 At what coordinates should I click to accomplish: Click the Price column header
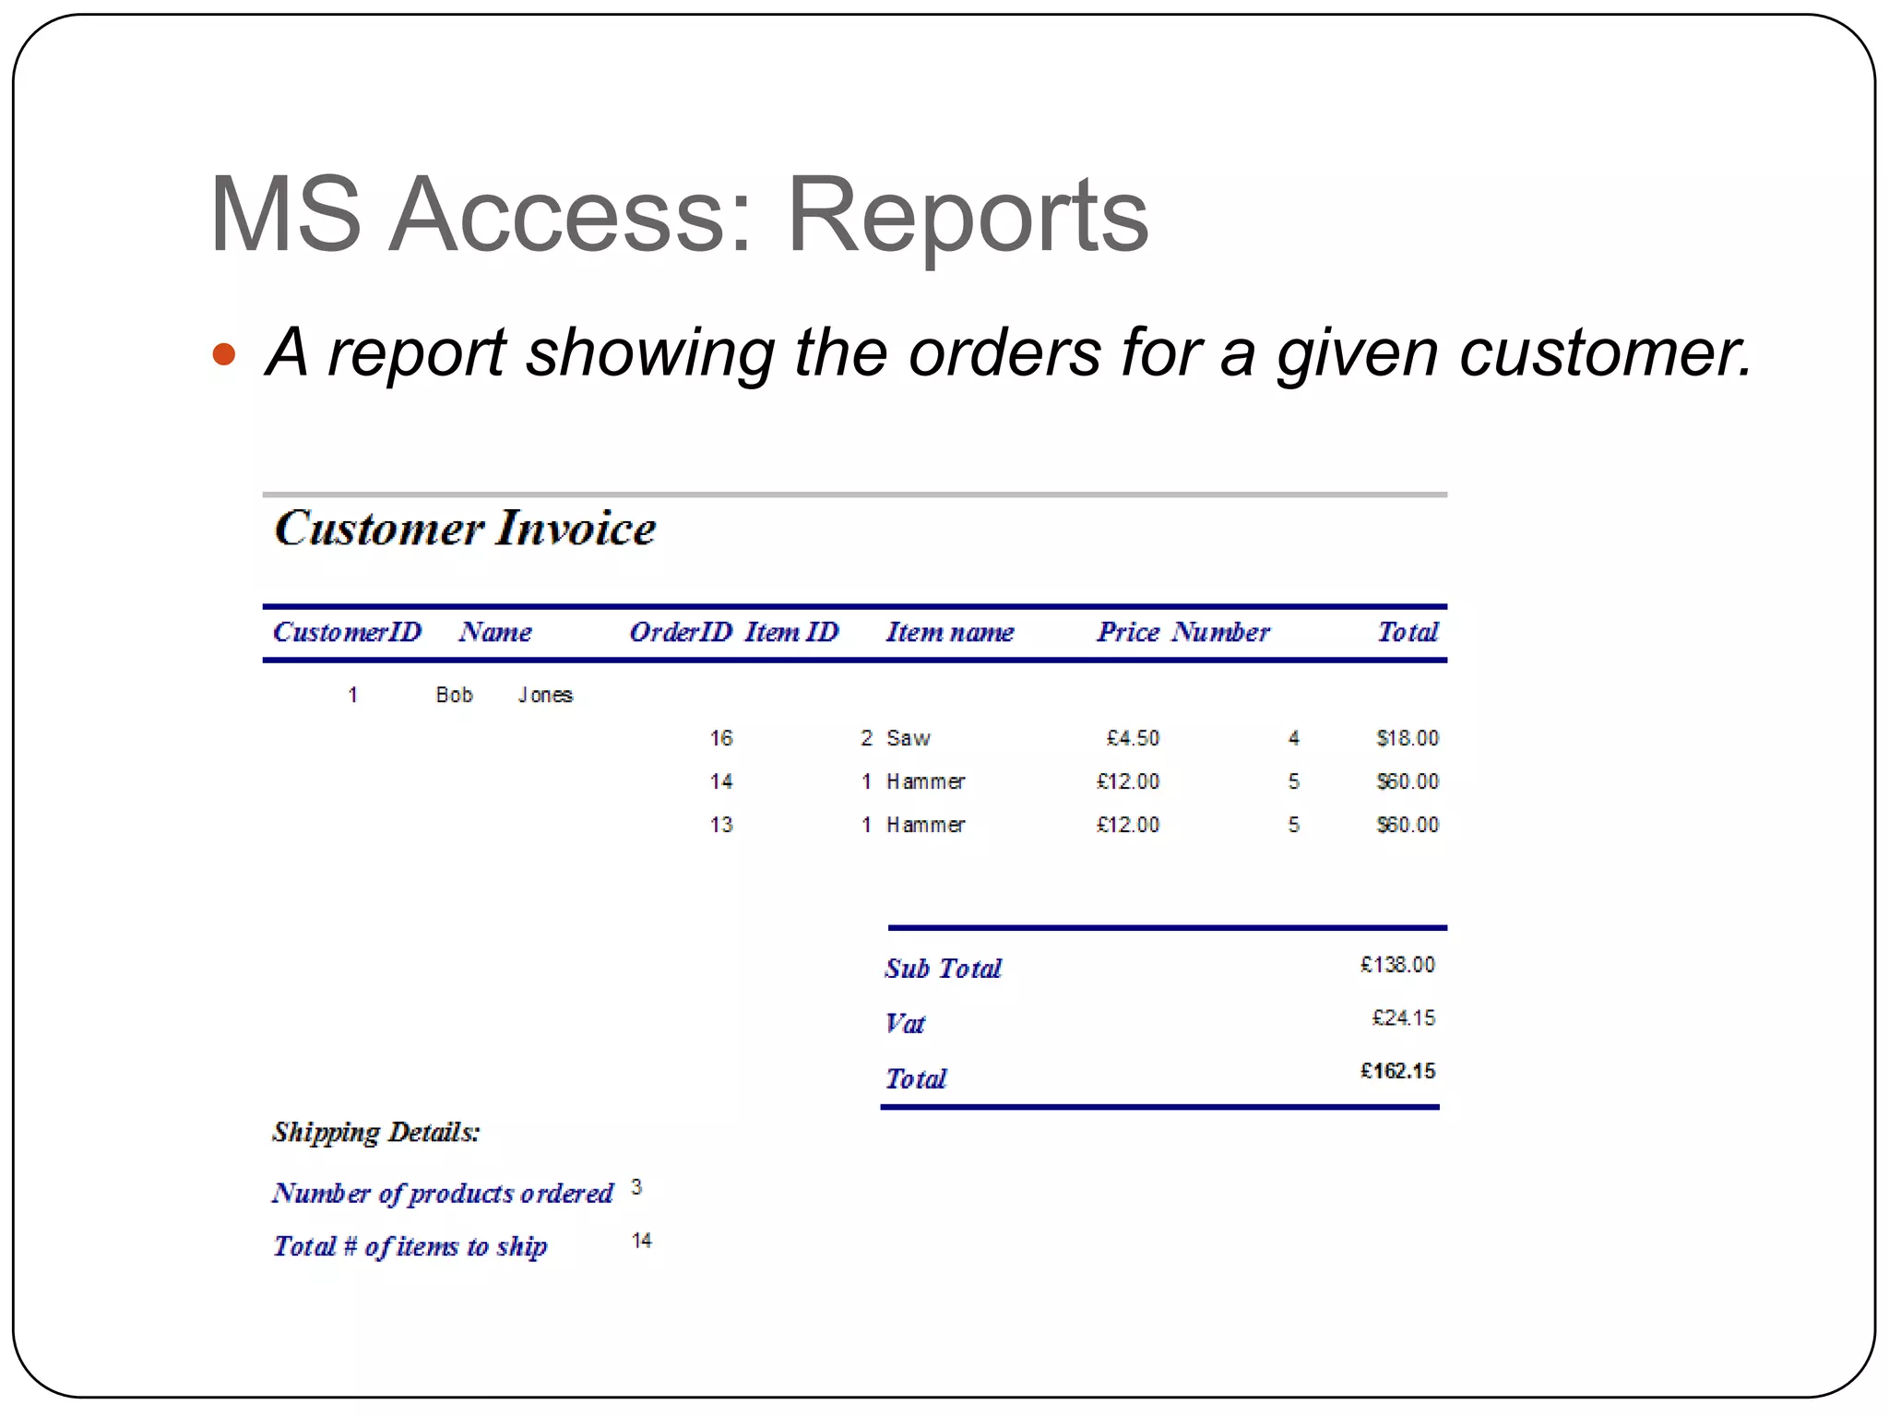tap(1128, 632)
